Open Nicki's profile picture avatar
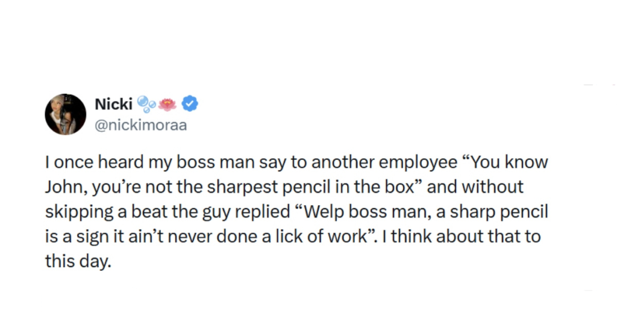The image size is (617, 323). click(x=65, y=114)
